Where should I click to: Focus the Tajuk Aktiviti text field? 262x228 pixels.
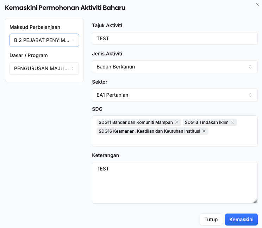point(175,38)
